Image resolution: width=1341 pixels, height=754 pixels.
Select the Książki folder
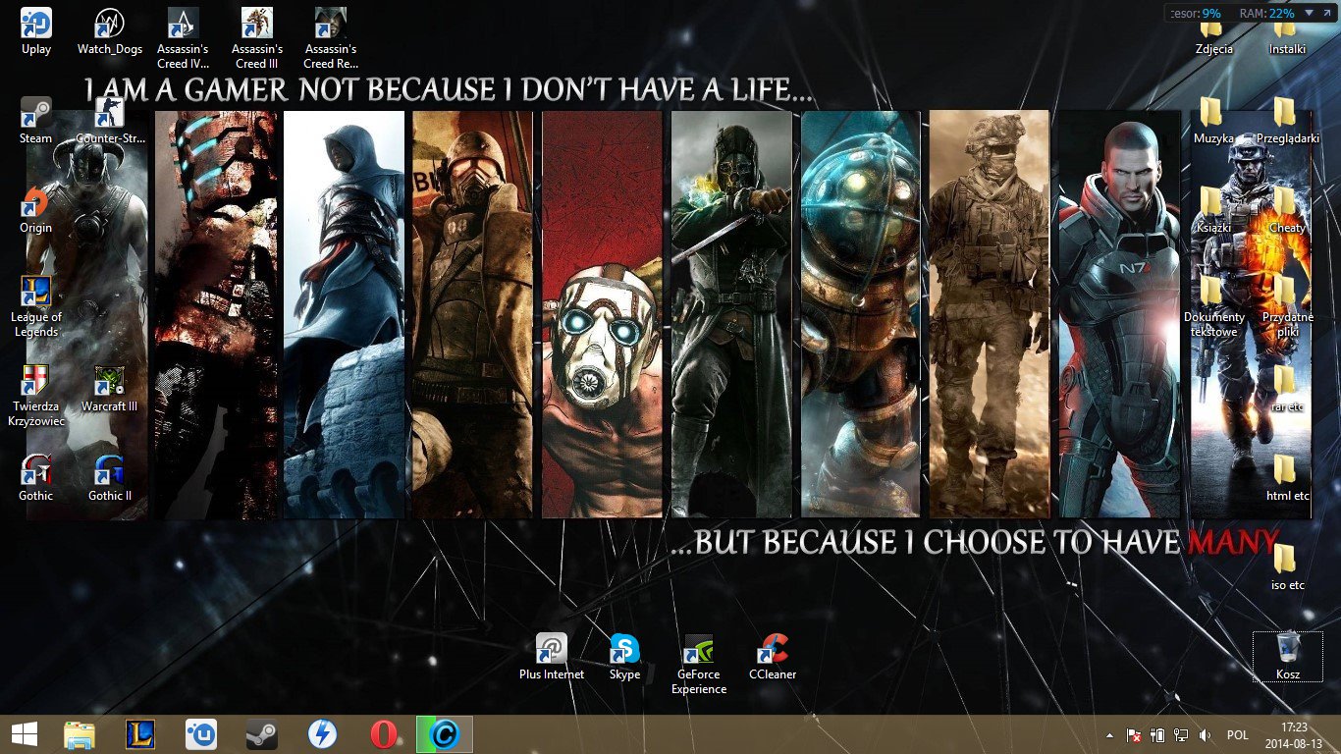point(1214,210)
